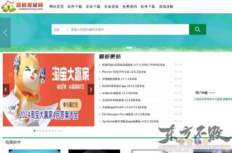The height and width of the screenshot is (153, 232).
Task: Select the second carousel pagination dot
Action: point(37,131)
